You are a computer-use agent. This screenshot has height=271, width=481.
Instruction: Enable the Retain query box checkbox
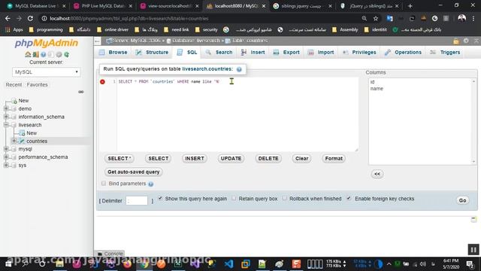tap(234, 199)
